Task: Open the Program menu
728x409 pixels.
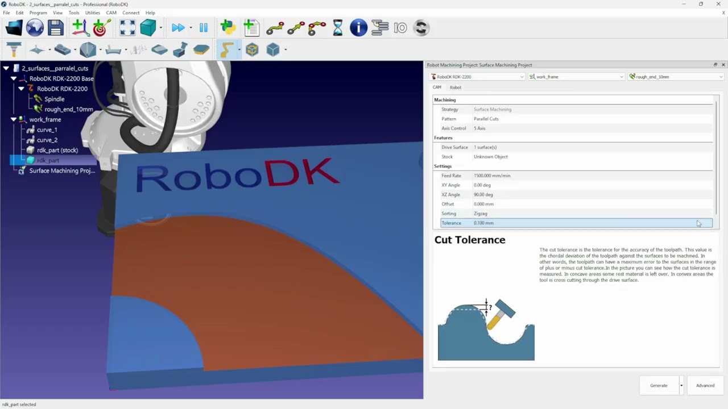Action: [x=38, y=12]
